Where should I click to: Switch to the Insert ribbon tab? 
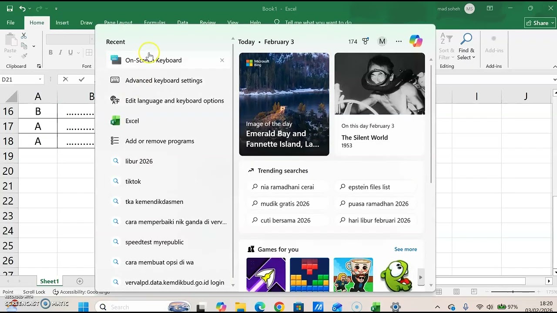click(62, 23)
